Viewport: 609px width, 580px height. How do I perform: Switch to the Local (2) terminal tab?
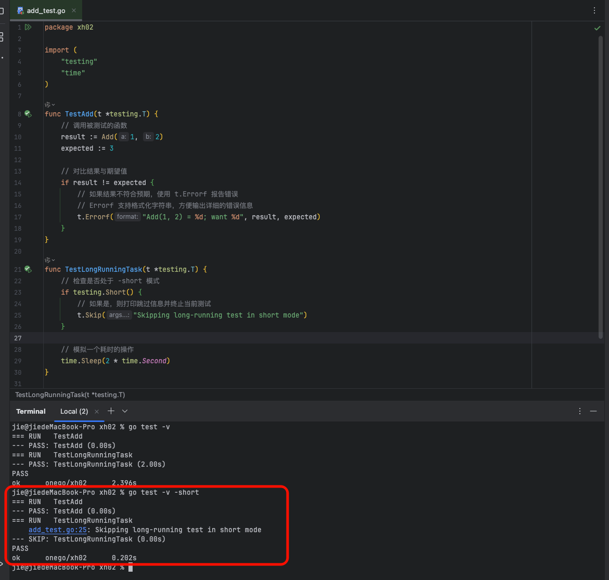pyautogui.click(x=74, y=411)
